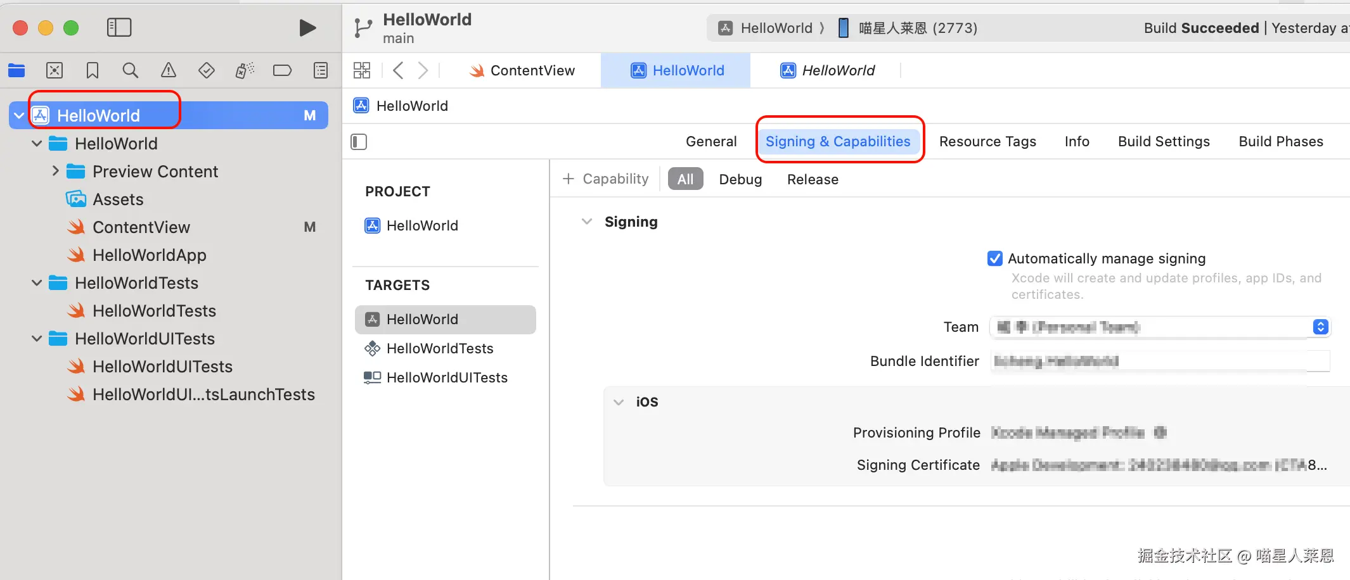
Task: Toggle Automatically manage signing checkbox
Action: 995,258
